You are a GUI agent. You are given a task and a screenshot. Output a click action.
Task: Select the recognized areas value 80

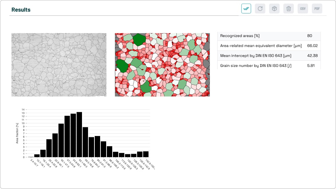pos(309,36)
